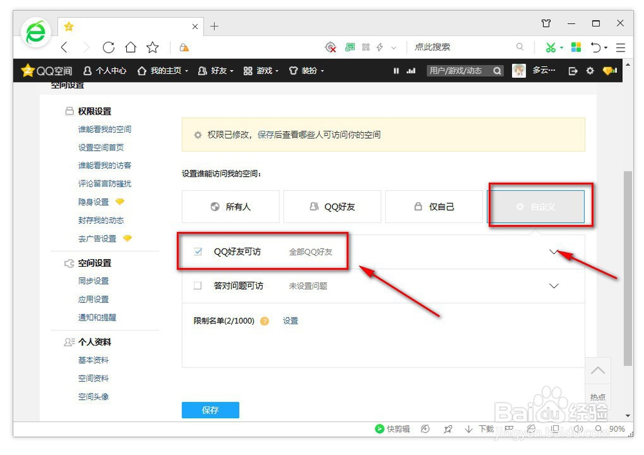Click the user avatar thumbnail
Screen dimensions: 644x455
518,71
